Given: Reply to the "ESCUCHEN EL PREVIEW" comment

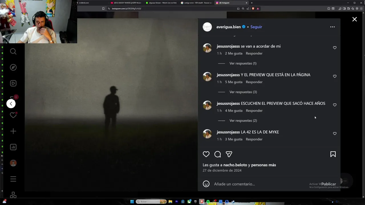Looking at the screenshot, I should point(254,110).
